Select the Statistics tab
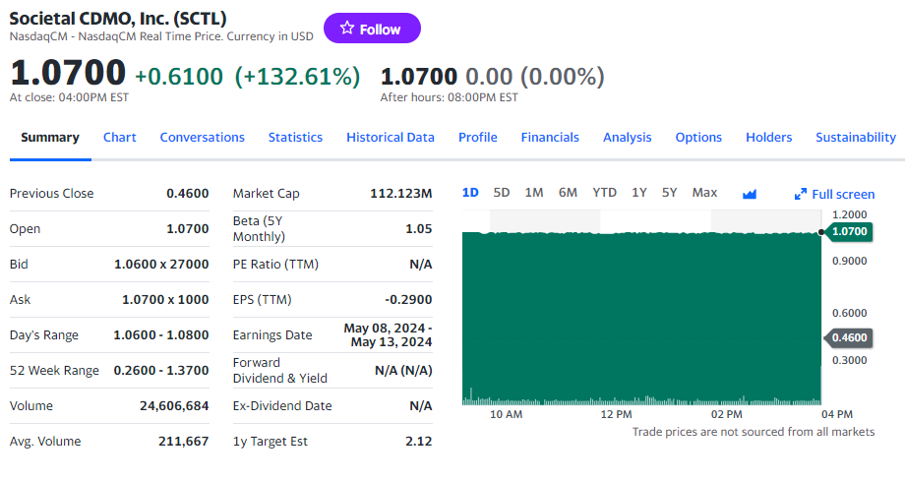 click(295, 138)
